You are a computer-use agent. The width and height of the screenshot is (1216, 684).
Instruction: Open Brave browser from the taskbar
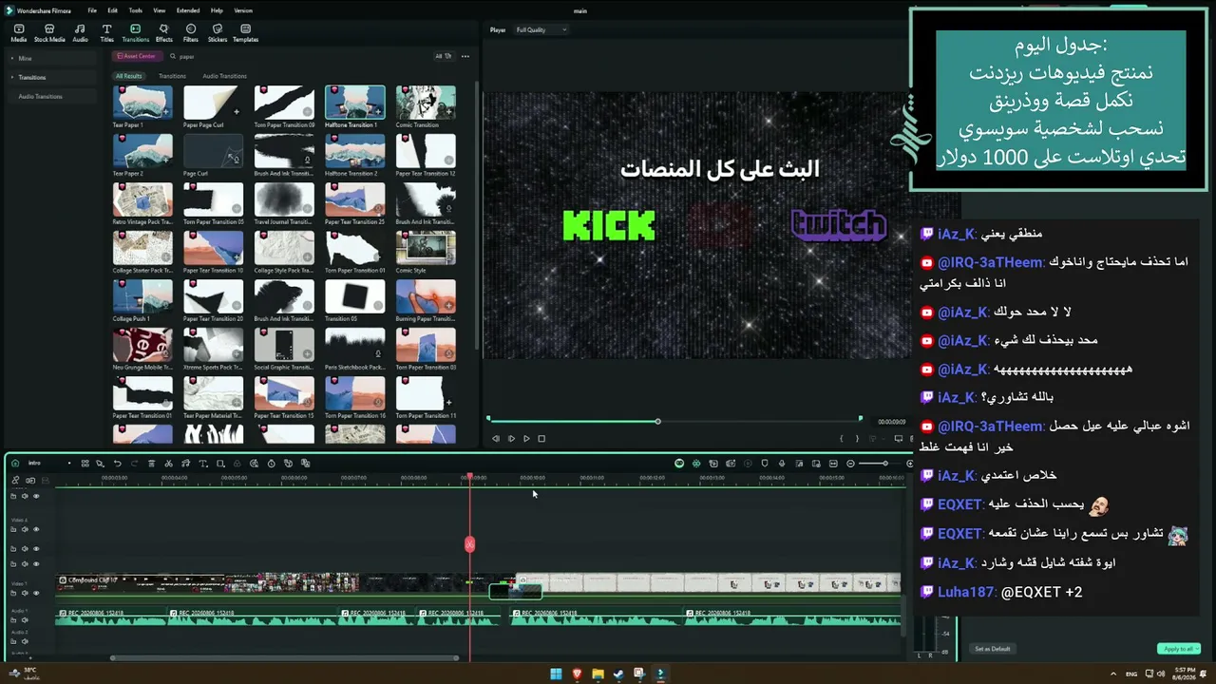(577, 674)
